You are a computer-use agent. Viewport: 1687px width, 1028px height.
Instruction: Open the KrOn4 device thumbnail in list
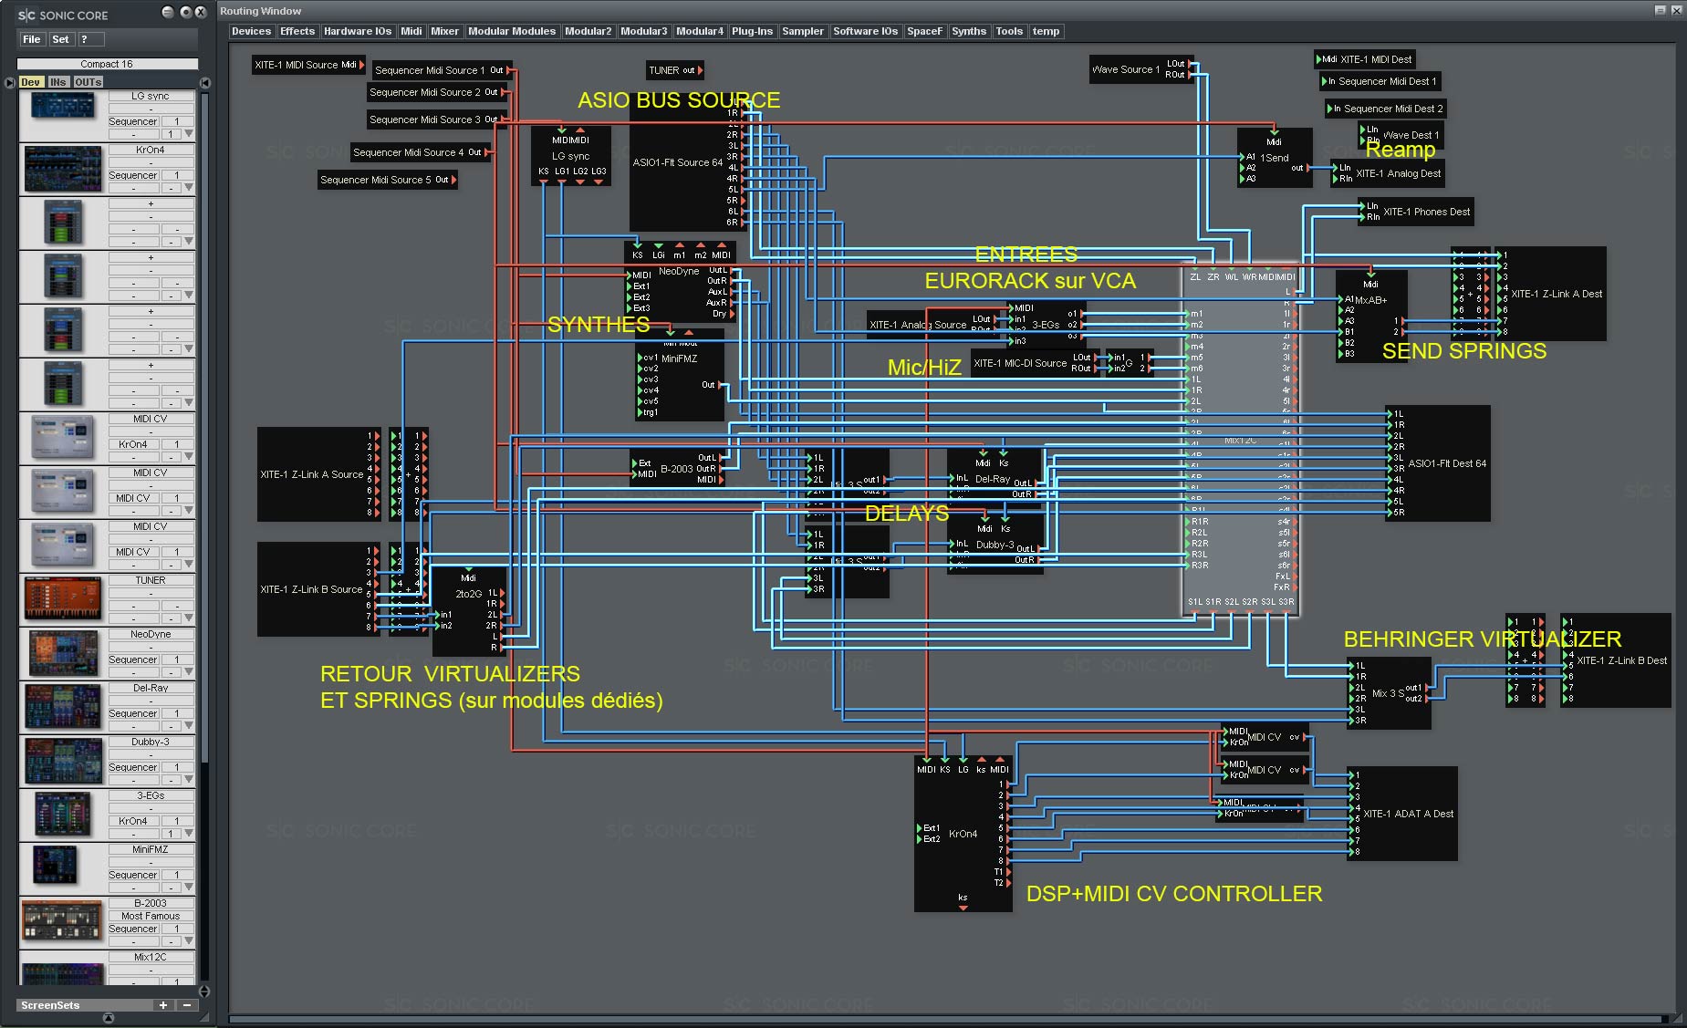pyautogui.click(x=63, y=170)
